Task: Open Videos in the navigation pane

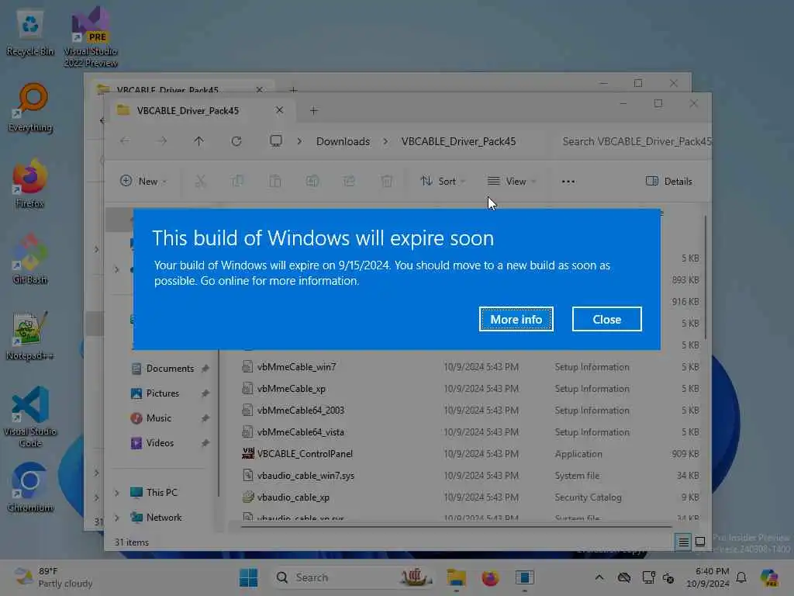Action: coord(160,443)
